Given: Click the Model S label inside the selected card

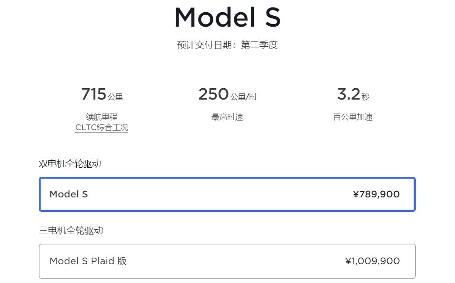Looking at the screenshot, I should pos(68,194).
